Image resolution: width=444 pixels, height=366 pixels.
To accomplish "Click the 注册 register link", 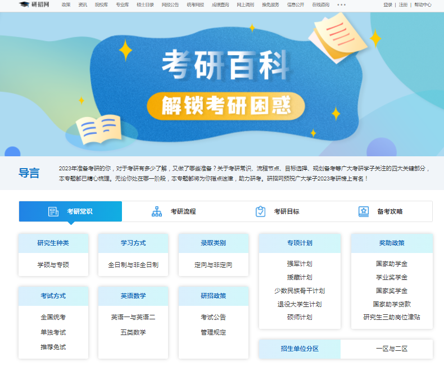I will click(403, 4).
